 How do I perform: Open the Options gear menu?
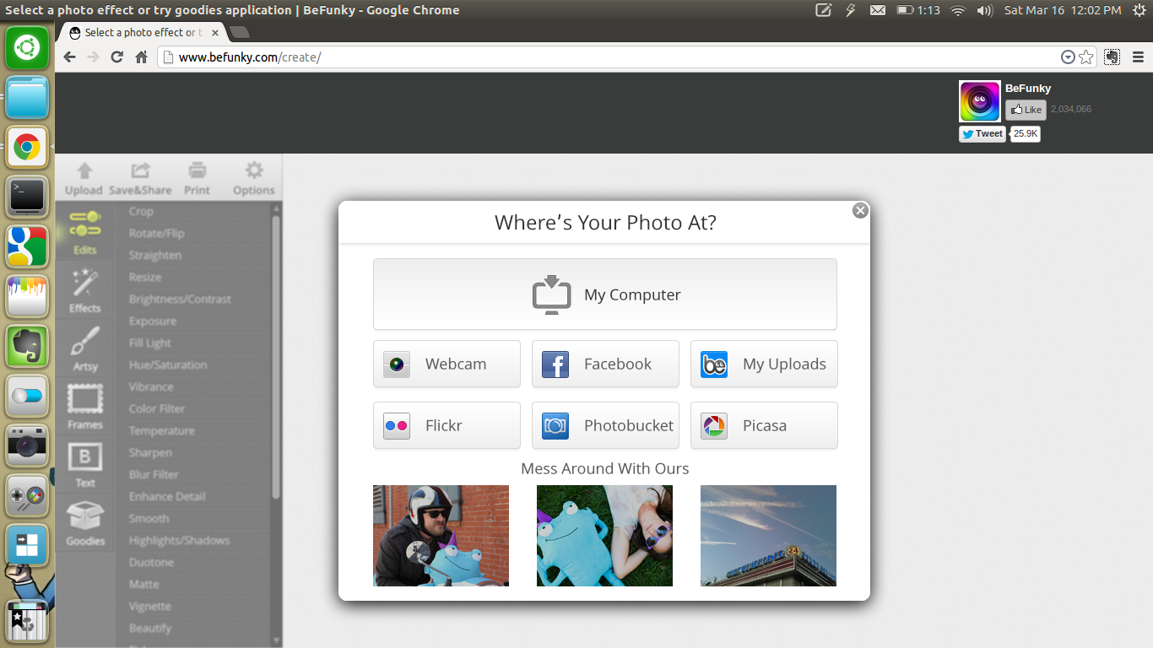254,179
